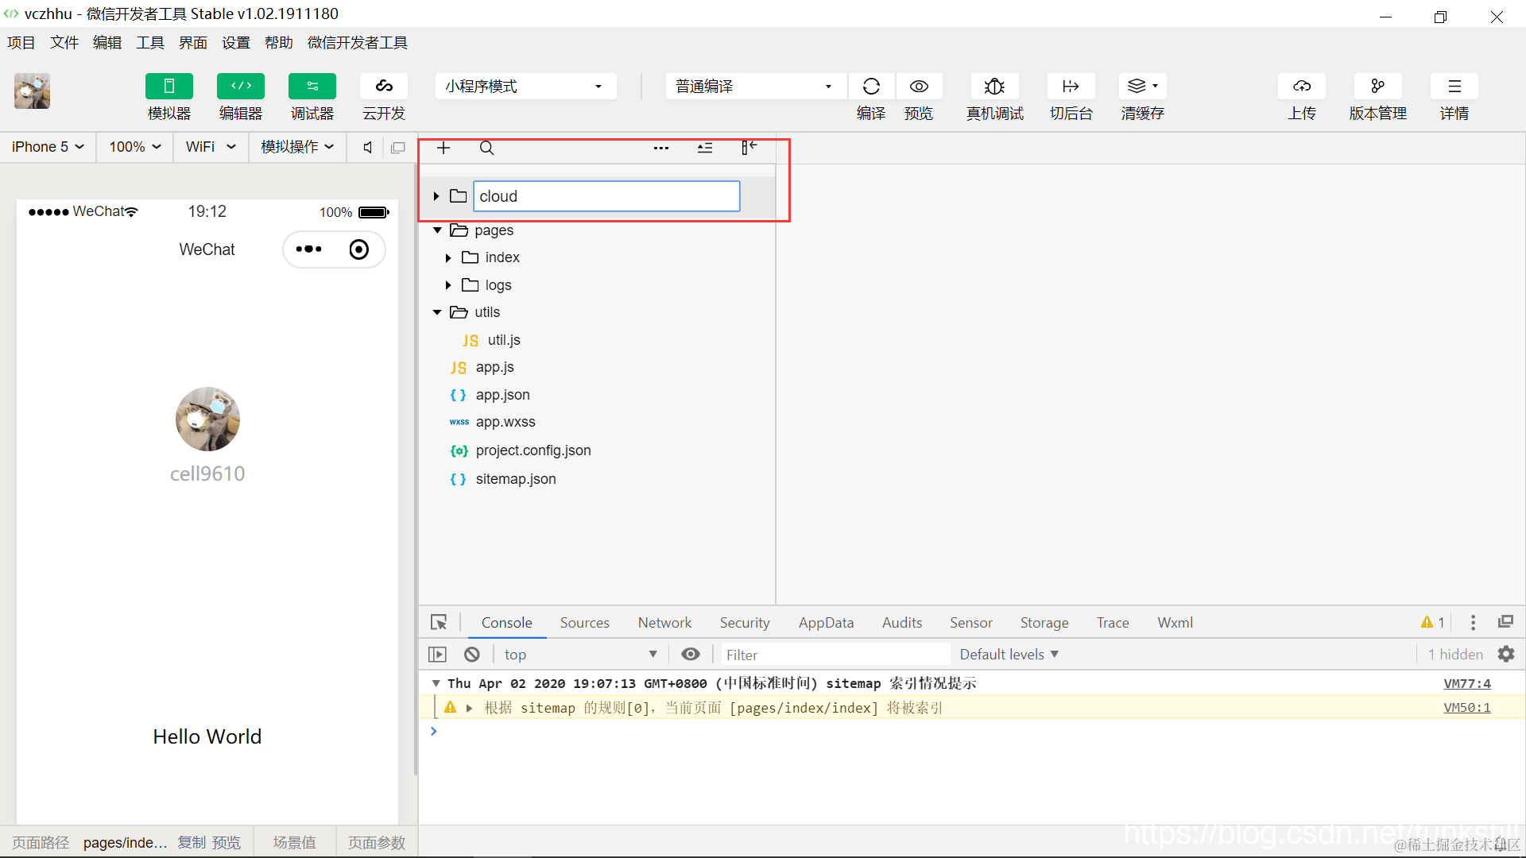The width and height of the screenshot is (1526, 858).
Task: Click the console Filter input field
Action: click(x=835, y=655)
